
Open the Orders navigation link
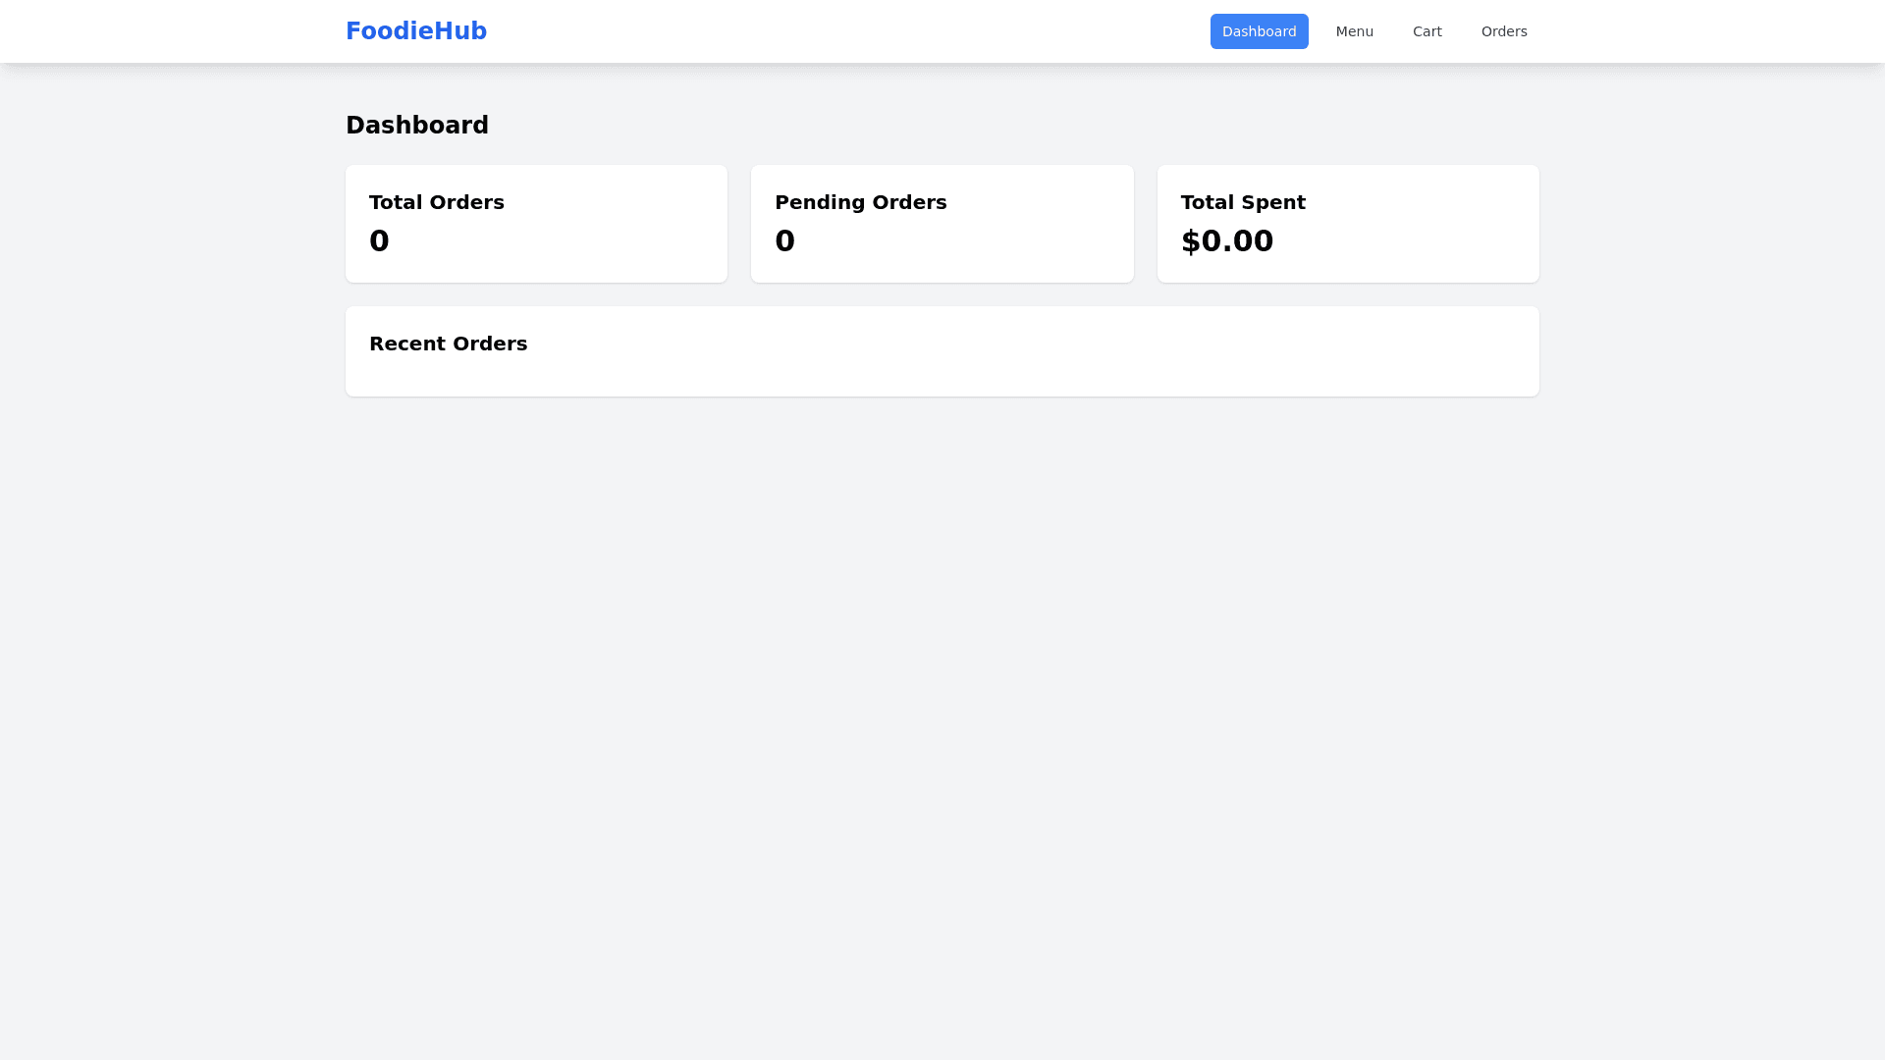[x=1503, y=31]
